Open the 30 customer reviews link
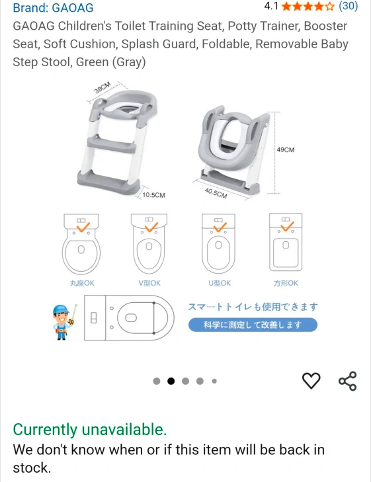Viewport: 371px width, 482px height. 349,6
